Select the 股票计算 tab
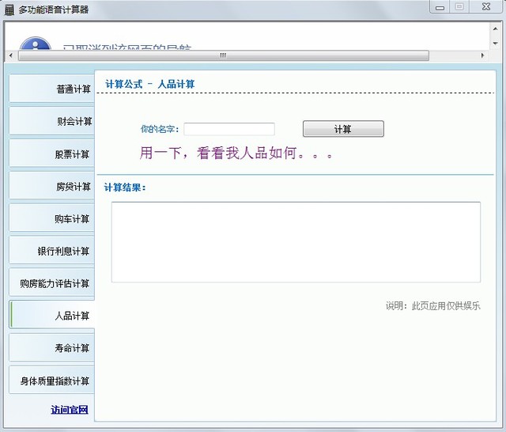Image resolution: width=506 pixels, height=432 pixels. tap(52, 153)
